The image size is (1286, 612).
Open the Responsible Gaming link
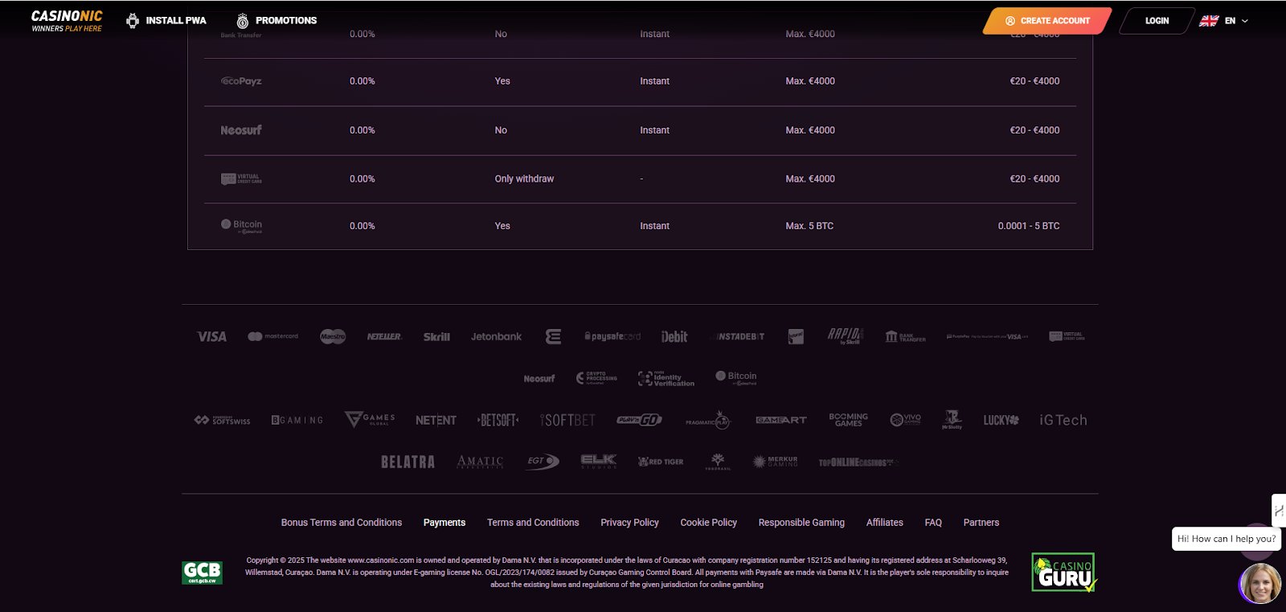[x=801, y=523]
